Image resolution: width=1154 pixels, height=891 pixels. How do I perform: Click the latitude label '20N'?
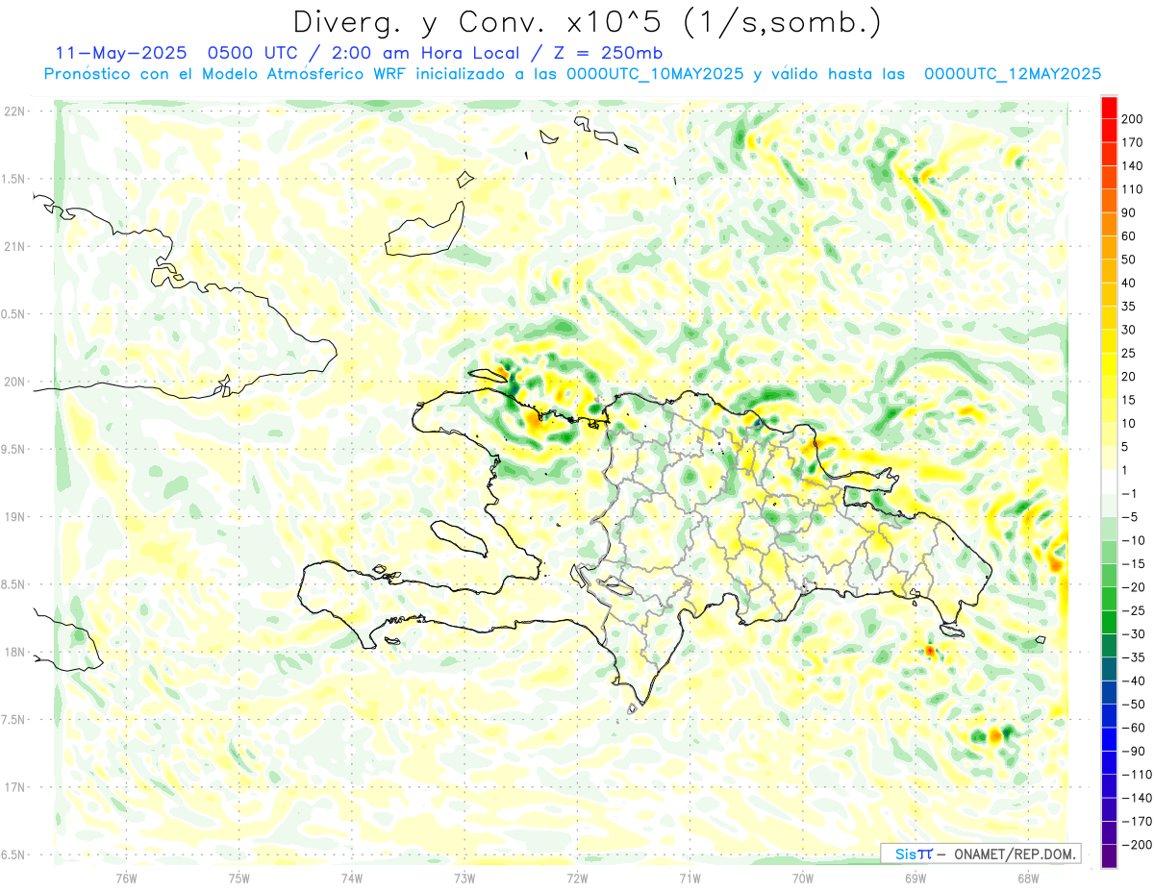tap(14, 382)
